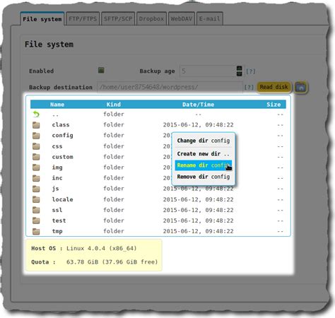The width and height of the screenshot is (335, 318).
Task: Click the folder icon next to config
Action: [36, 136]
